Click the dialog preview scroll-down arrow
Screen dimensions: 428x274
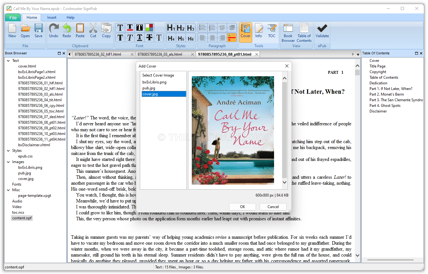point(284,182)
